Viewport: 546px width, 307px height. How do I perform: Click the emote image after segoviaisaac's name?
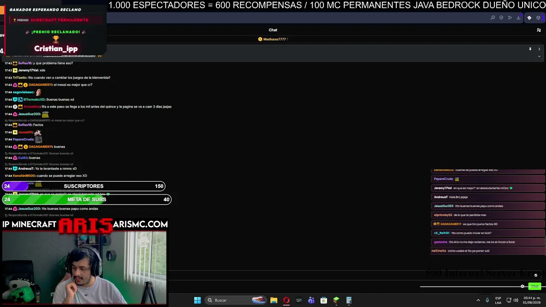(x=38, y=92)
